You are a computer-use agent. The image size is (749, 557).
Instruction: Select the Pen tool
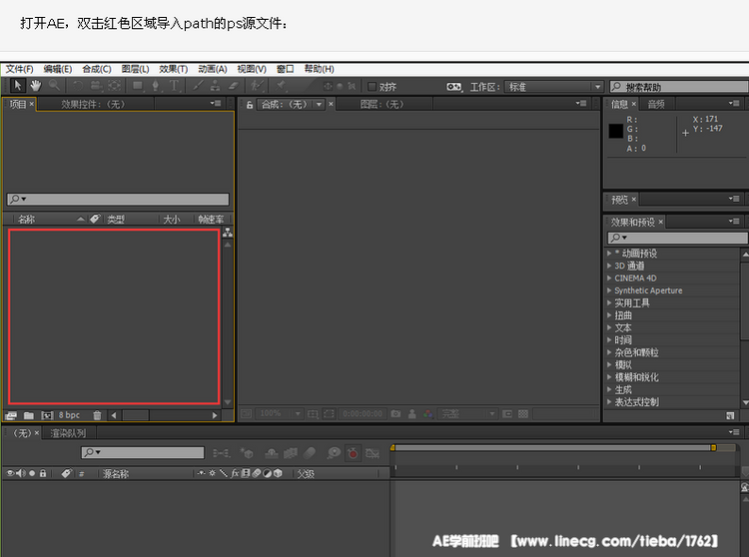(x=155, y=86)
